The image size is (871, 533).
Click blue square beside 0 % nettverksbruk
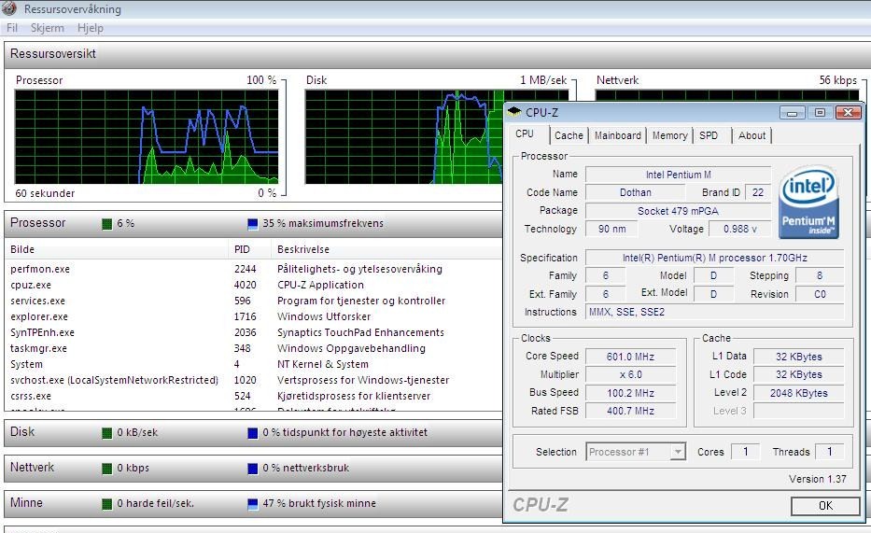[253, 469]
